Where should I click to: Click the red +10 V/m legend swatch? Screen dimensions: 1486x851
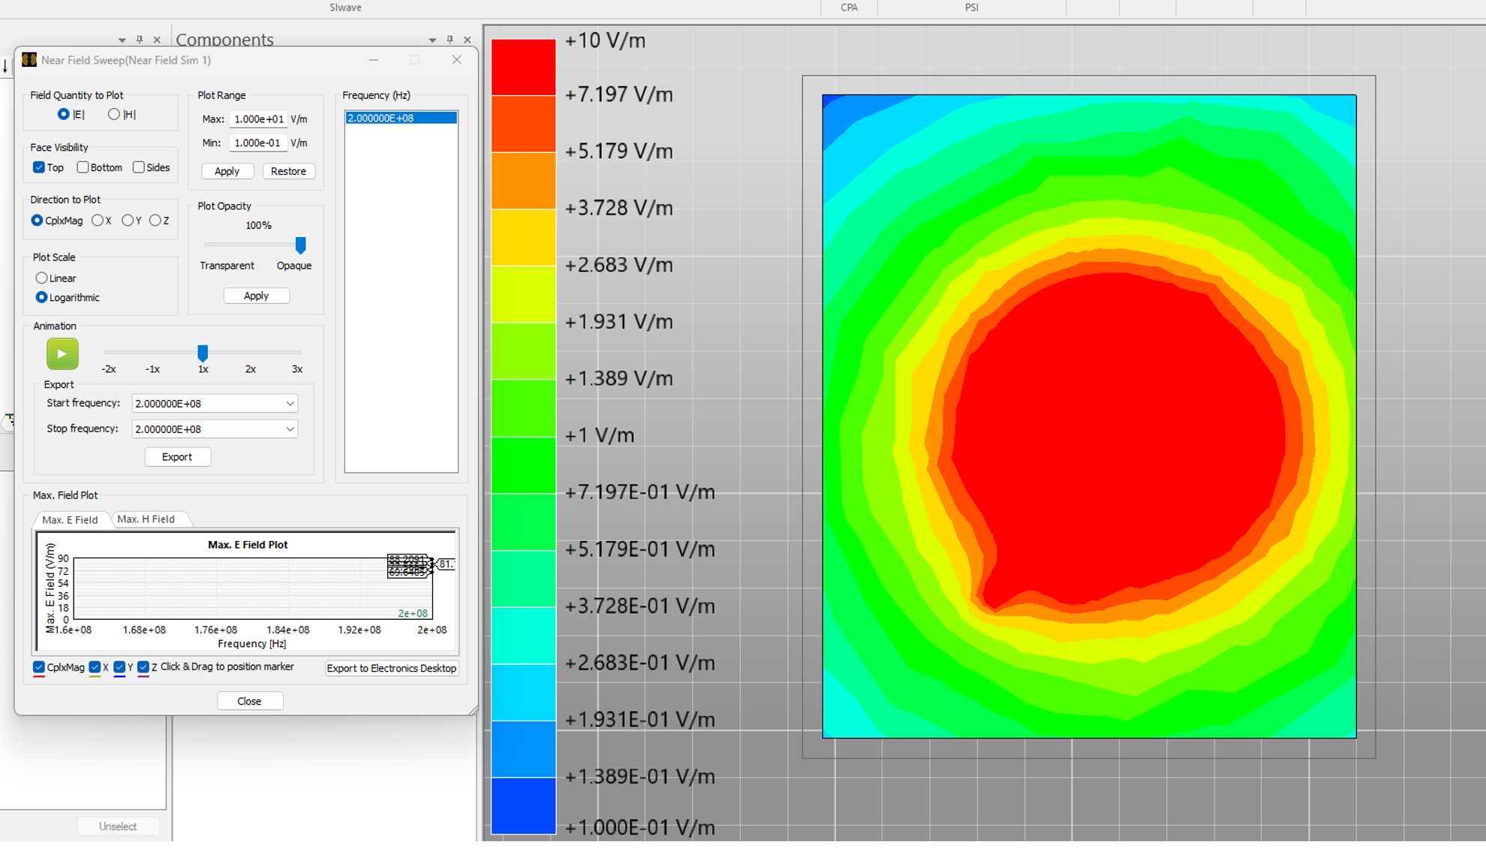pyautogui.click(x=523, y=67)
